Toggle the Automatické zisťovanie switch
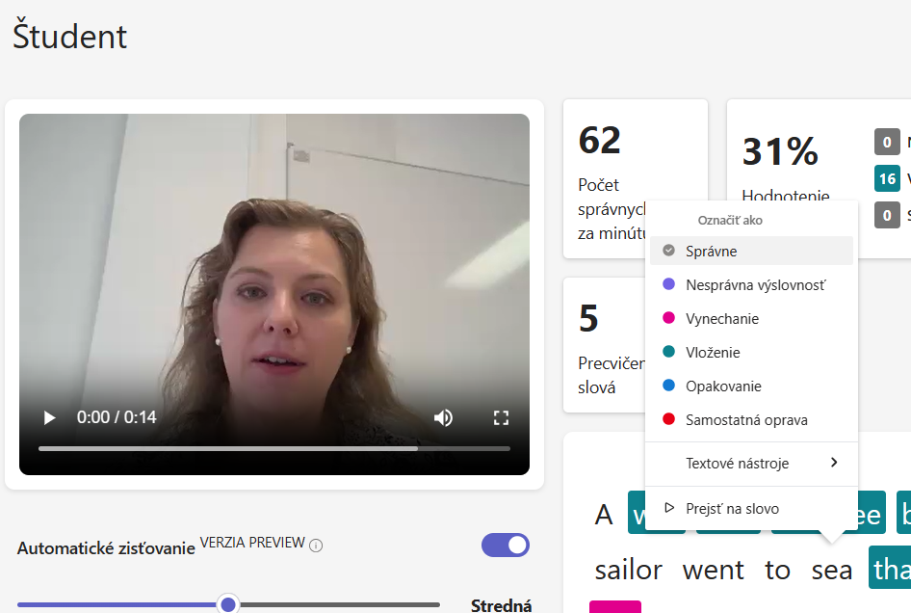The width and height of the screenshot is (911, 613). (x=505, y=545)
